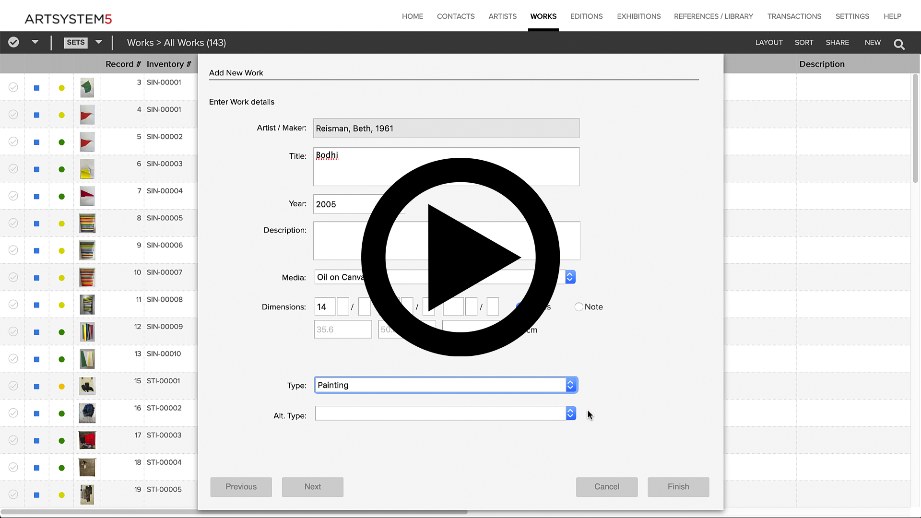Click the row selector circle for record 4
This screenshot has height=518, width=921.
[13, 115]
